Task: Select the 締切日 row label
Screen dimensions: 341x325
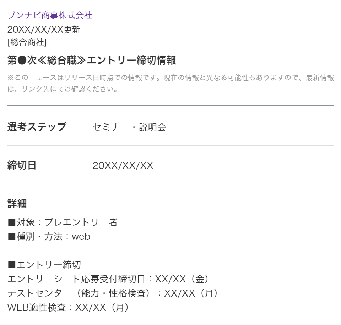Action: coord(22,165)
